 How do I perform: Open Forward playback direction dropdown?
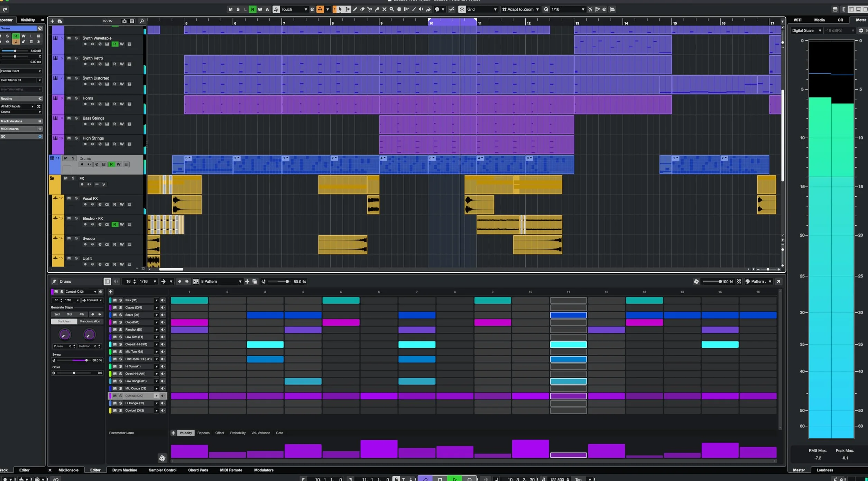[92, 300]
